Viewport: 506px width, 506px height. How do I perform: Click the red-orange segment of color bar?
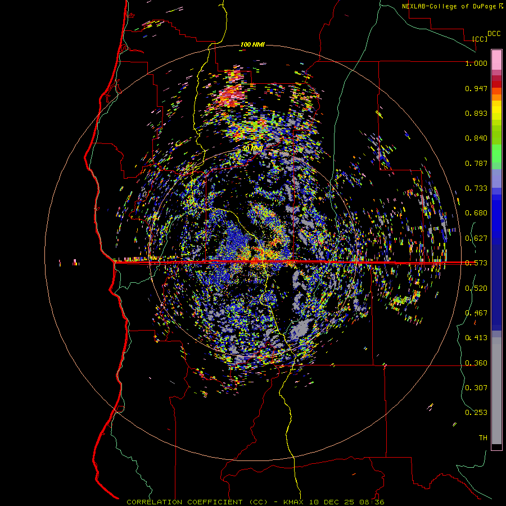(x=496, y=91)
